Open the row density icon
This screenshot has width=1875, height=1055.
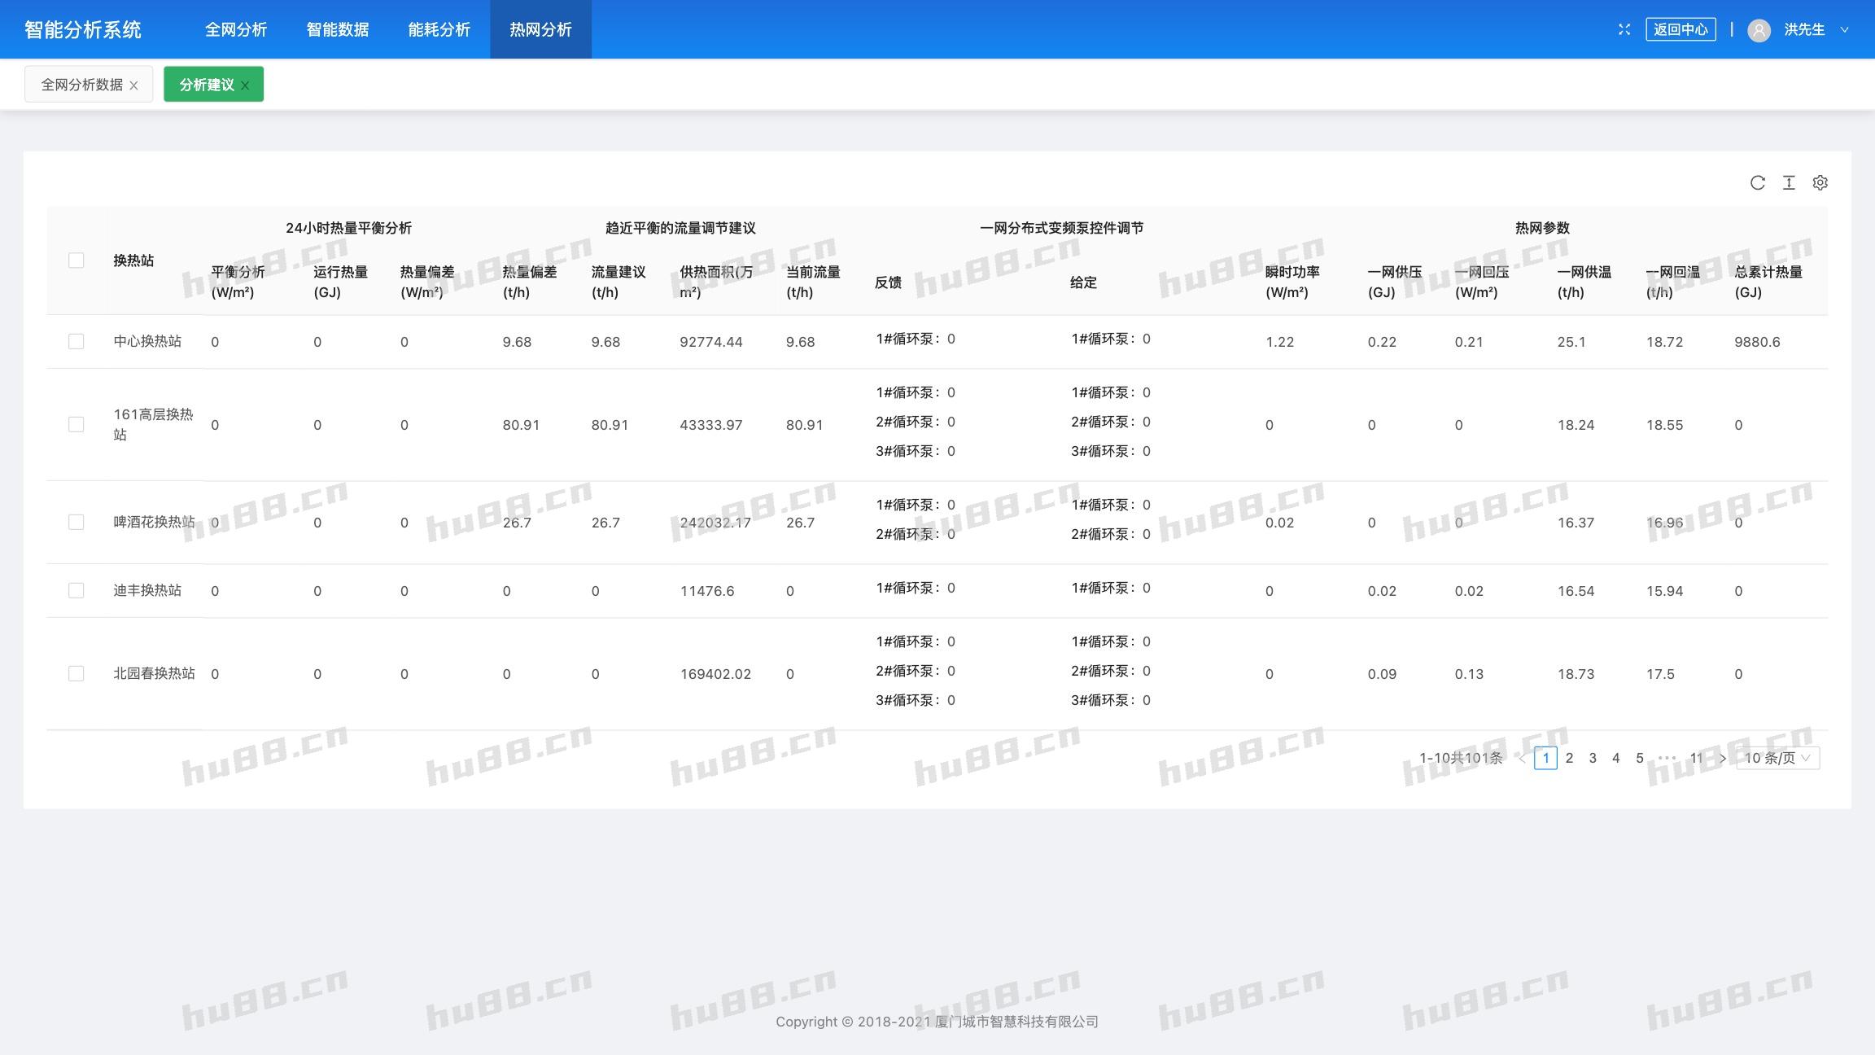click(x=1789, y=182)
